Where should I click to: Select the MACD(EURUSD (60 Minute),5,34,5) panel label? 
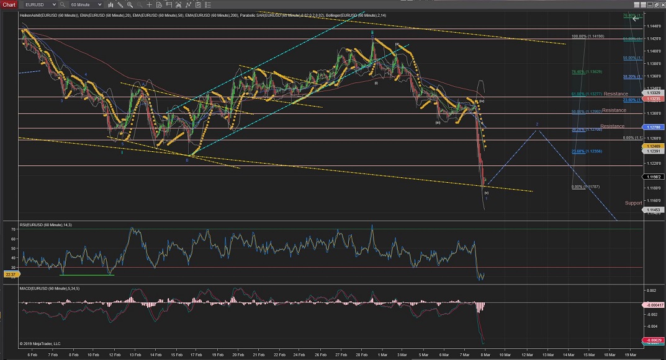click(x=49, y=288)
